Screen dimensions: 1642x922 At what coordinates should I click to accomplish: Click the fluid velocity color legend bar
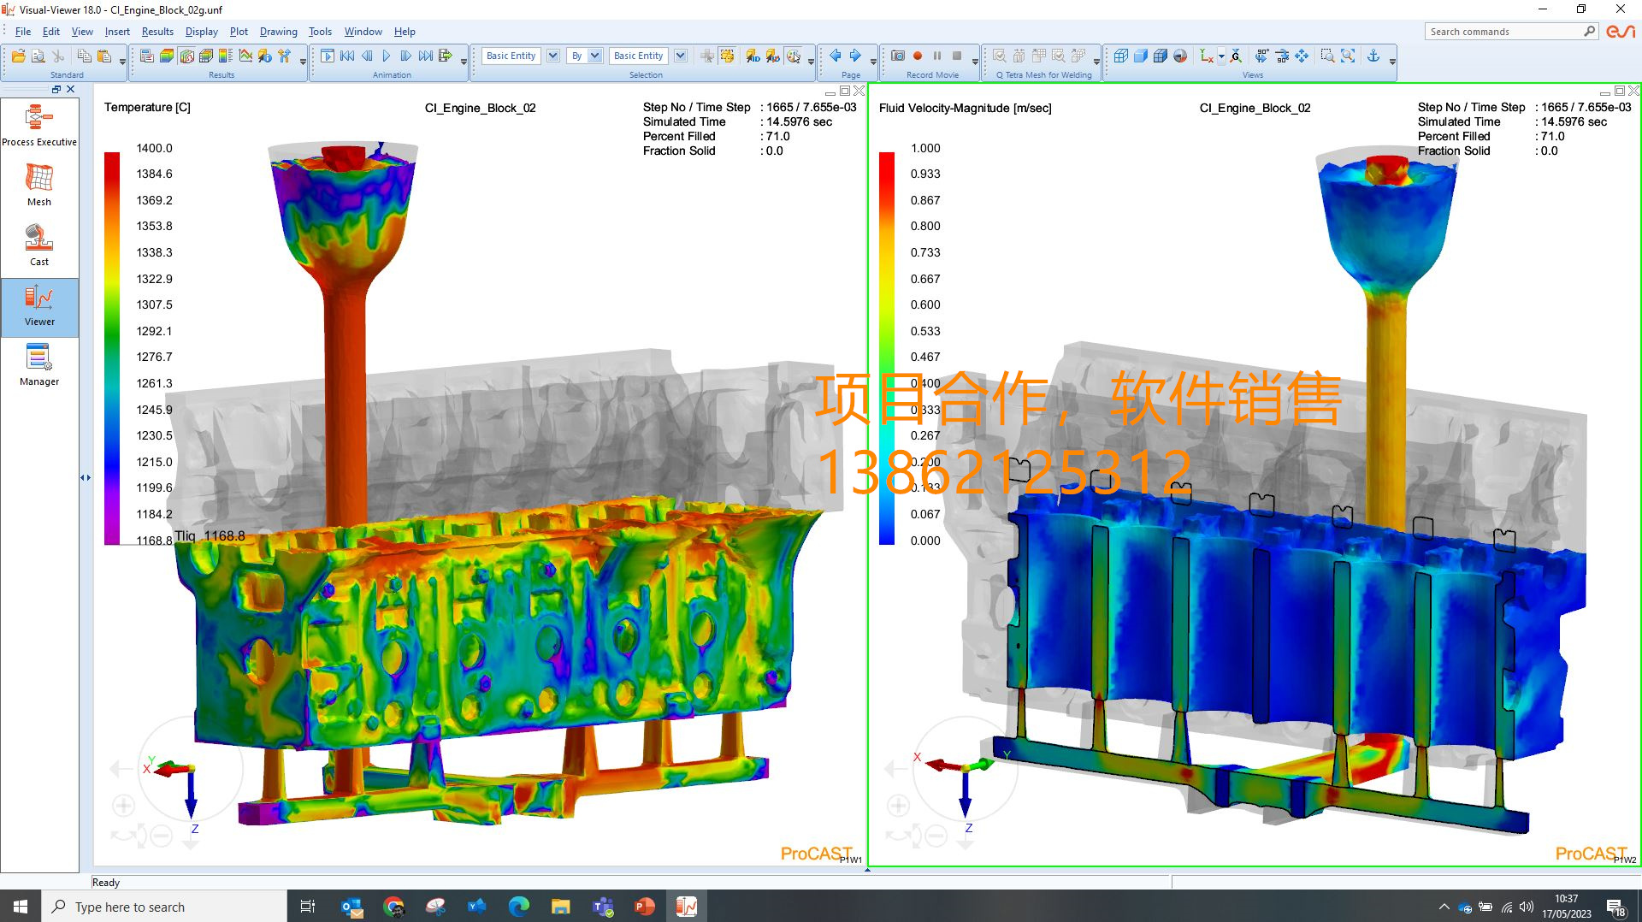(x=887, y=347)
